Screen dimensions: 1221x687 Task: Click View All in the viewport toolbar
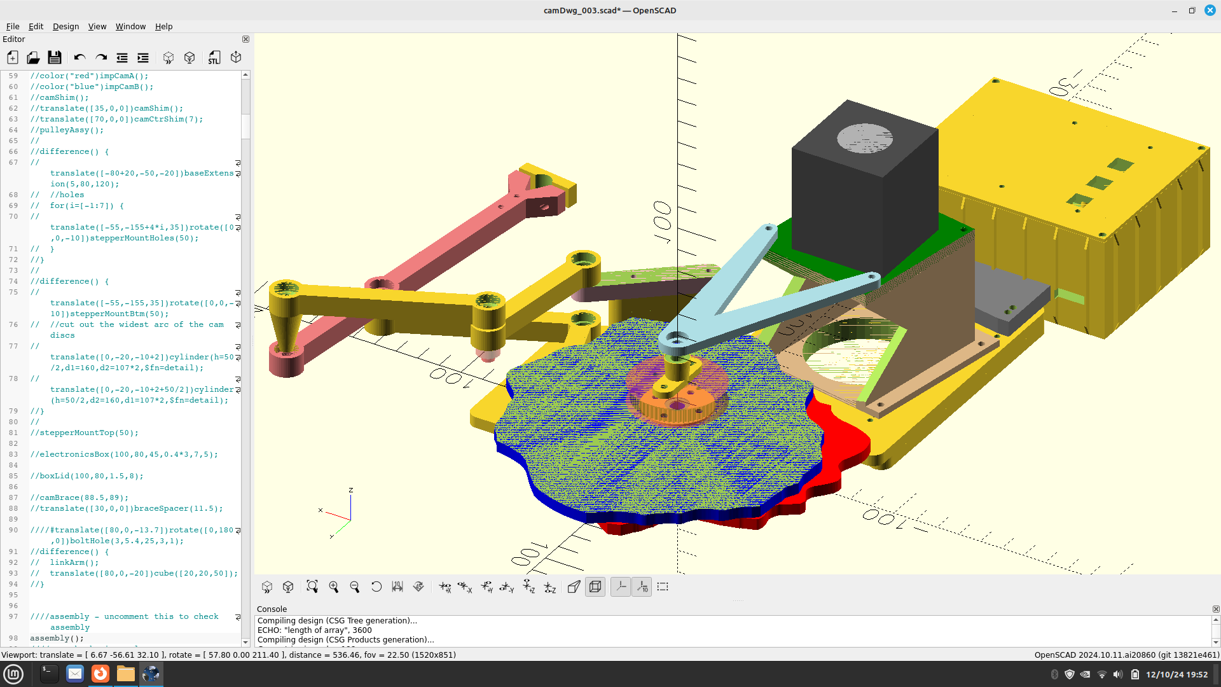coord(312,586)
